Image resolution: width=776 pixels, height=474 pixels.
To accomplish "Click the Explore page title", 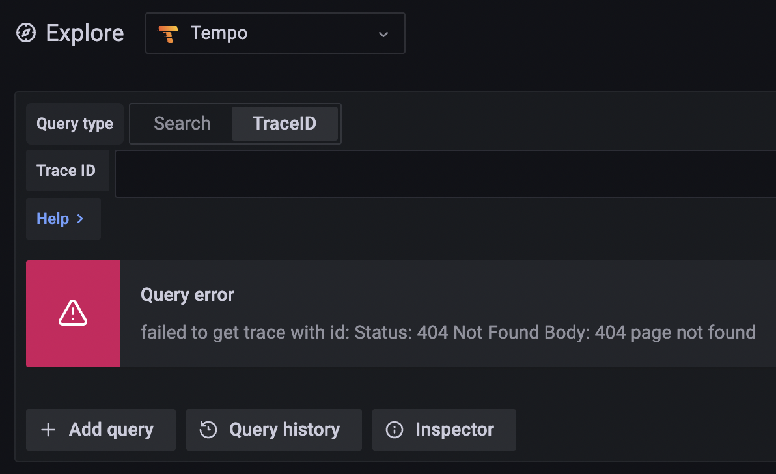I will (85, 33).
